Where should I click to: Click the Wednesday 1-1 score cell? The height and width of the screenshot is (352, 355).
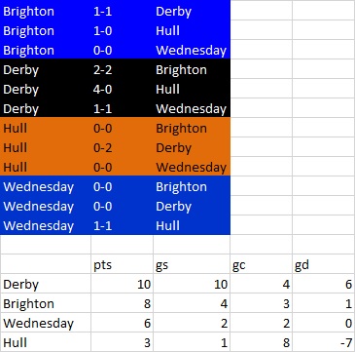(122, 226)
